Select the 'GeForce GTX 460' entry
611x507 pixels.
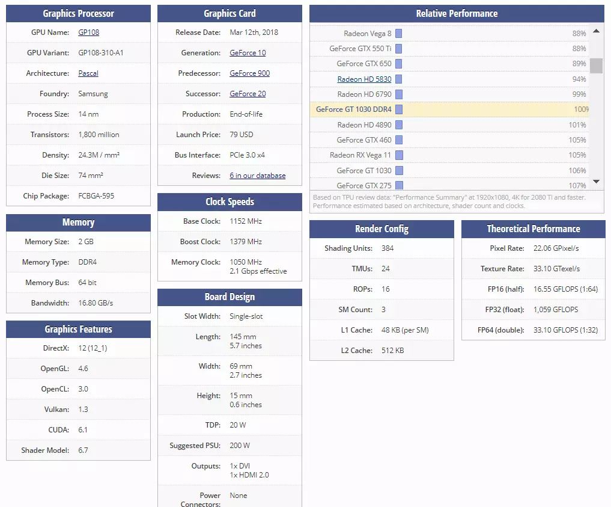[364, 140]
